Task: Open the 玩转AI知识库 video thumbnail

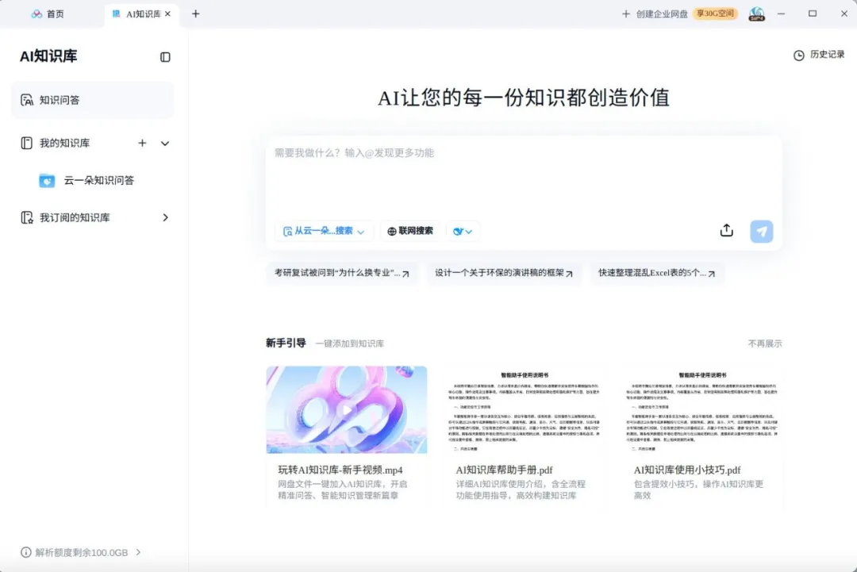Action: [347, 409]
